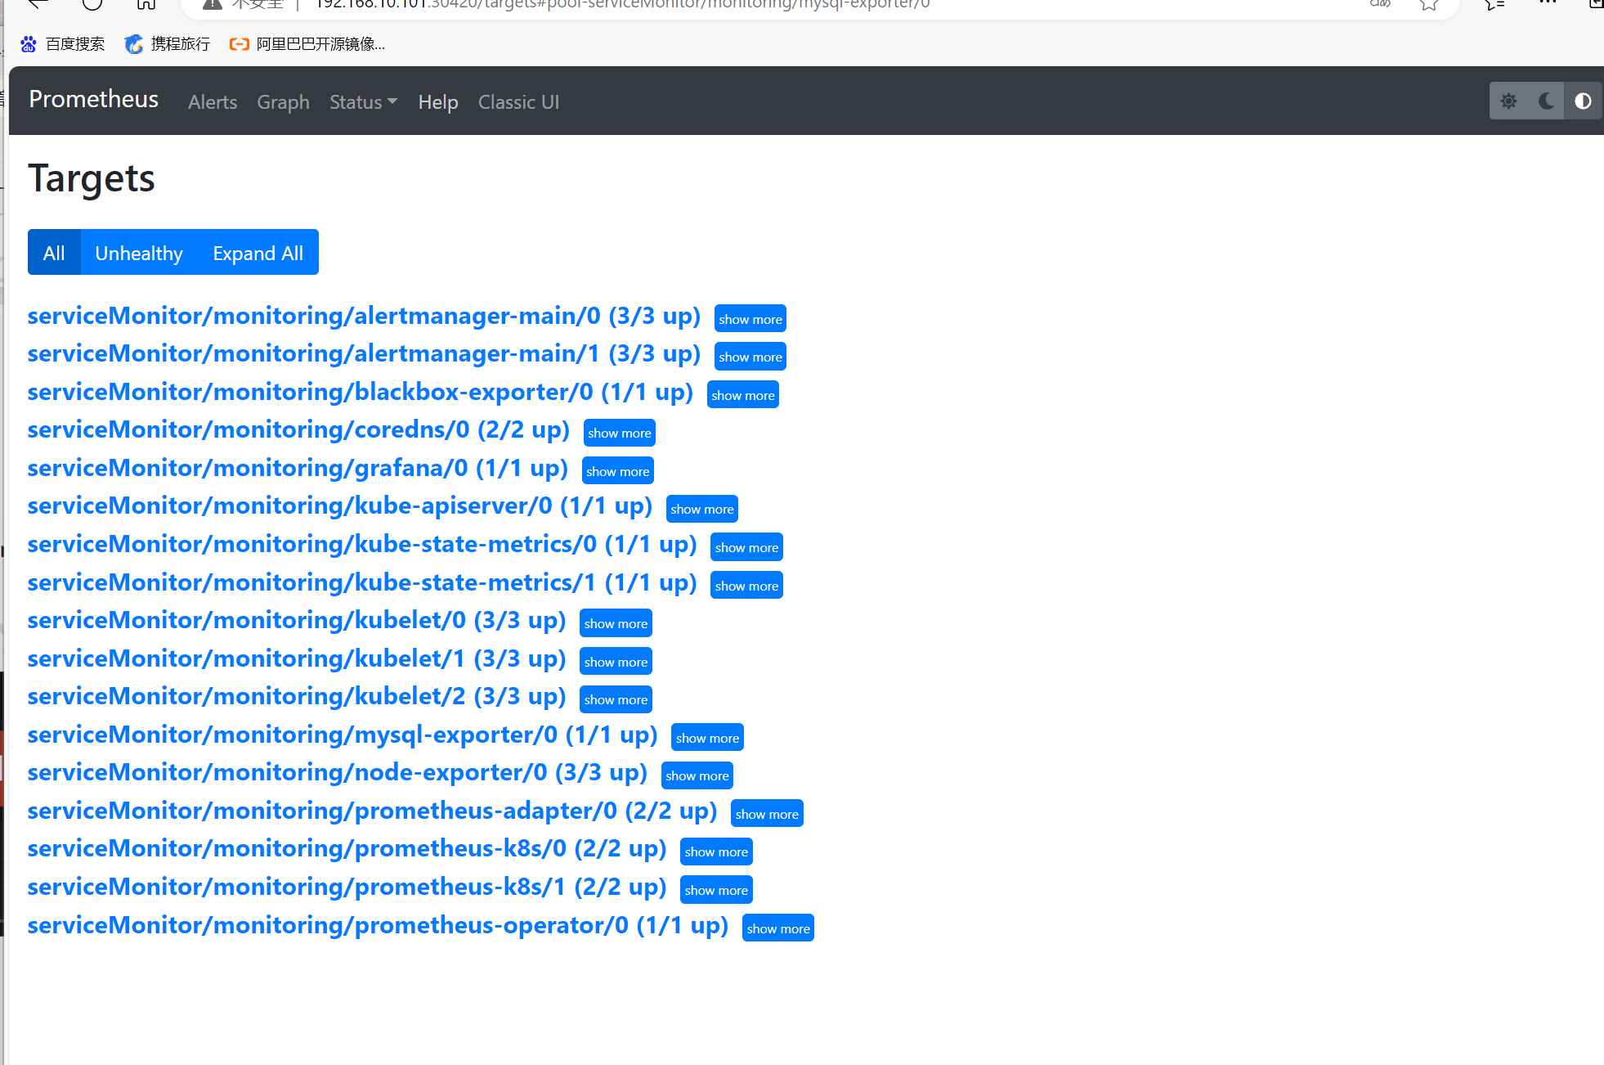The width and height of the screenshot is (1604, 1065).
Task: Click the favorite star in the address bar
Action: point(1429,5)
